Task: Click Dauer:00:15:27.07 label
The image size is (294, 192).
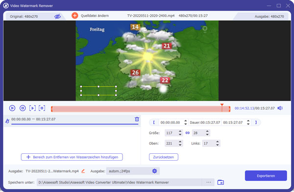Action: 205,122
